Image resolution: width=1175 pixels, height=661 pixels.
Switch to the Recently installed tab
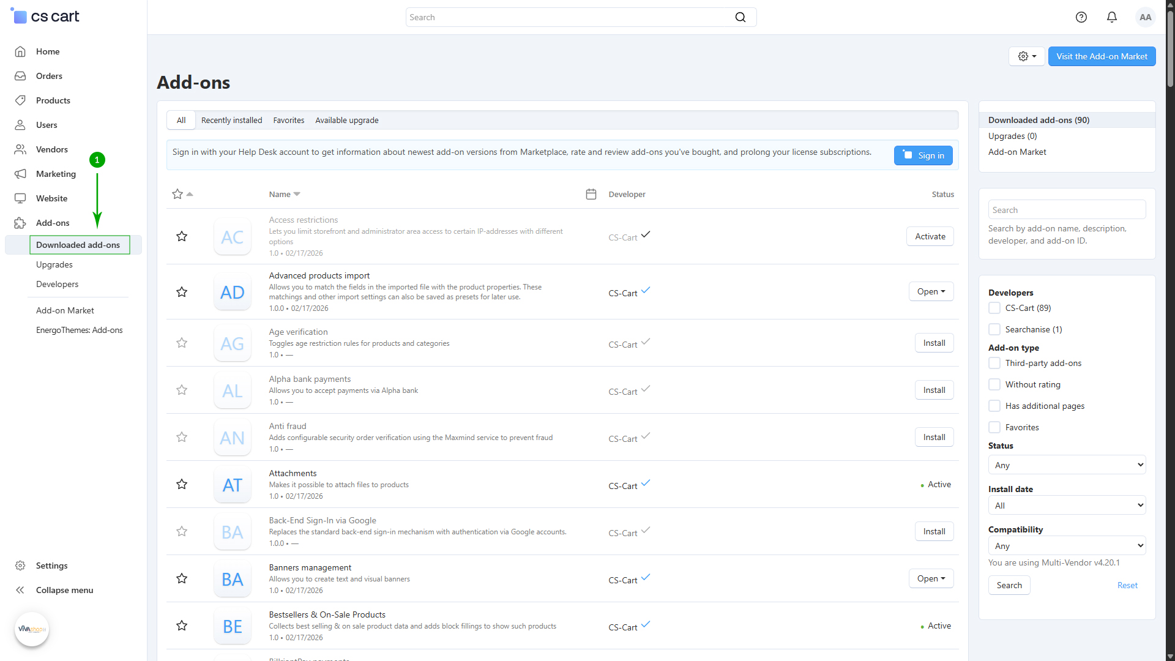231,120
